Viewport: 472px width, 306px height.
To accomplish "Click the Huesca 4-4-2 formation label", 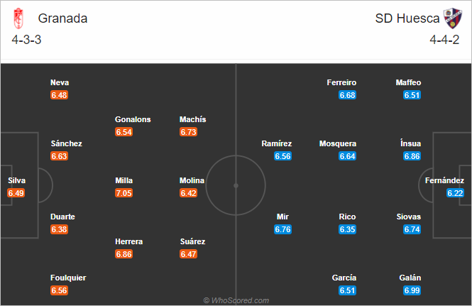I will (444, 40).
